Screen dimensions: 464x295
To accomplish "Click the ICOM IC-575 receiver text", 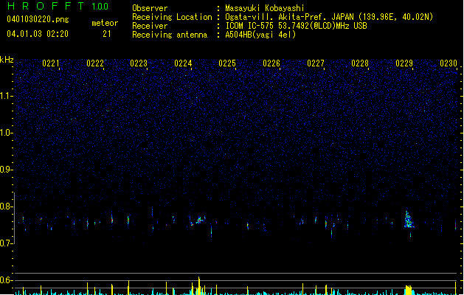I will tap(297, 26).
